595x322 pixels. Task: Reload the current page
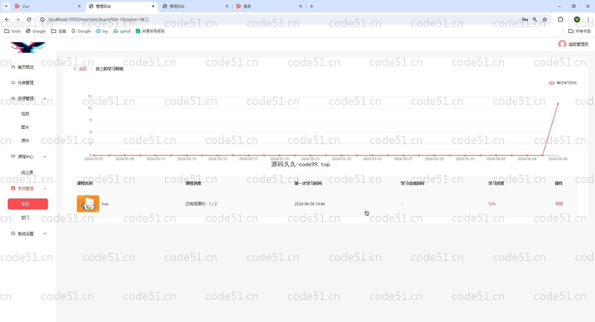(29, 20)
